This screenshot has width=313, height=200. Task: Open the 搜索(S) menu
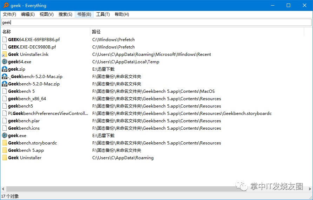[65, 14]
